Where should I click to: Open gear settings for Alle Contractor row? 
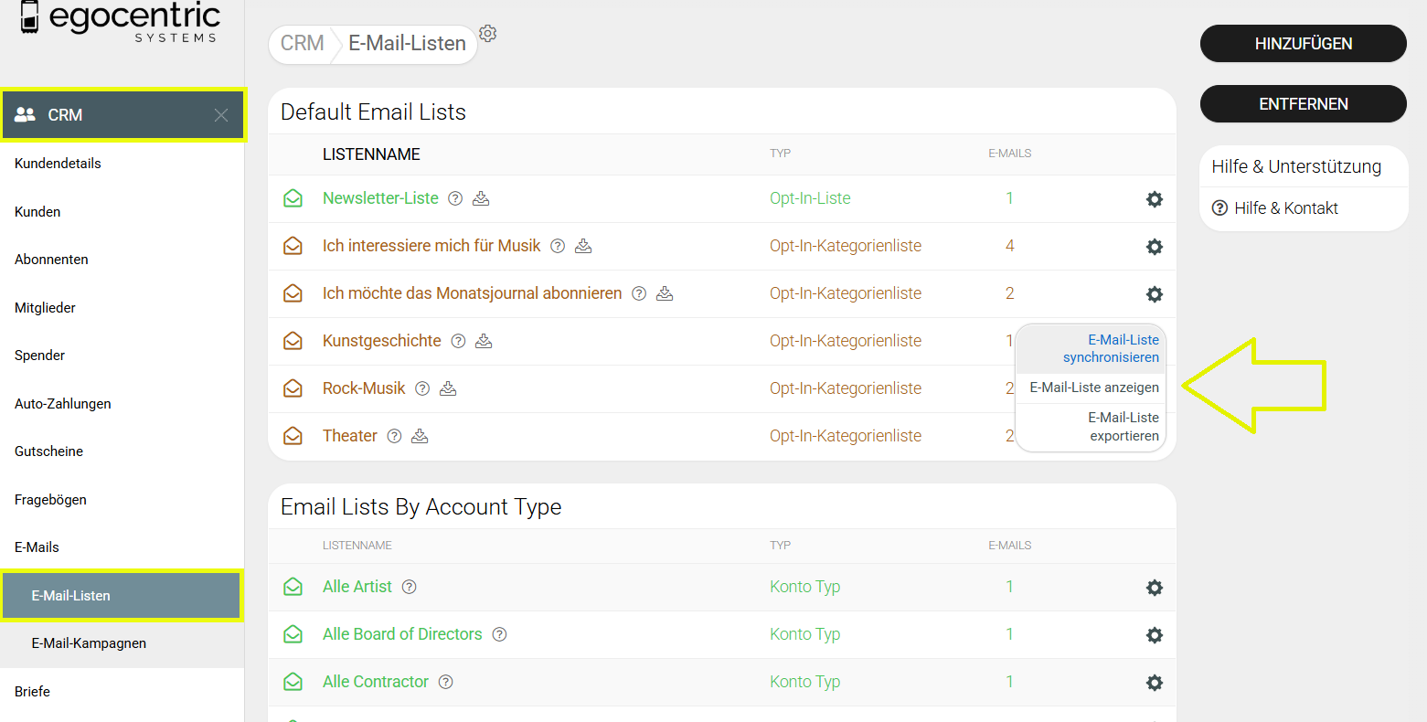click(x=1154, y=683)
